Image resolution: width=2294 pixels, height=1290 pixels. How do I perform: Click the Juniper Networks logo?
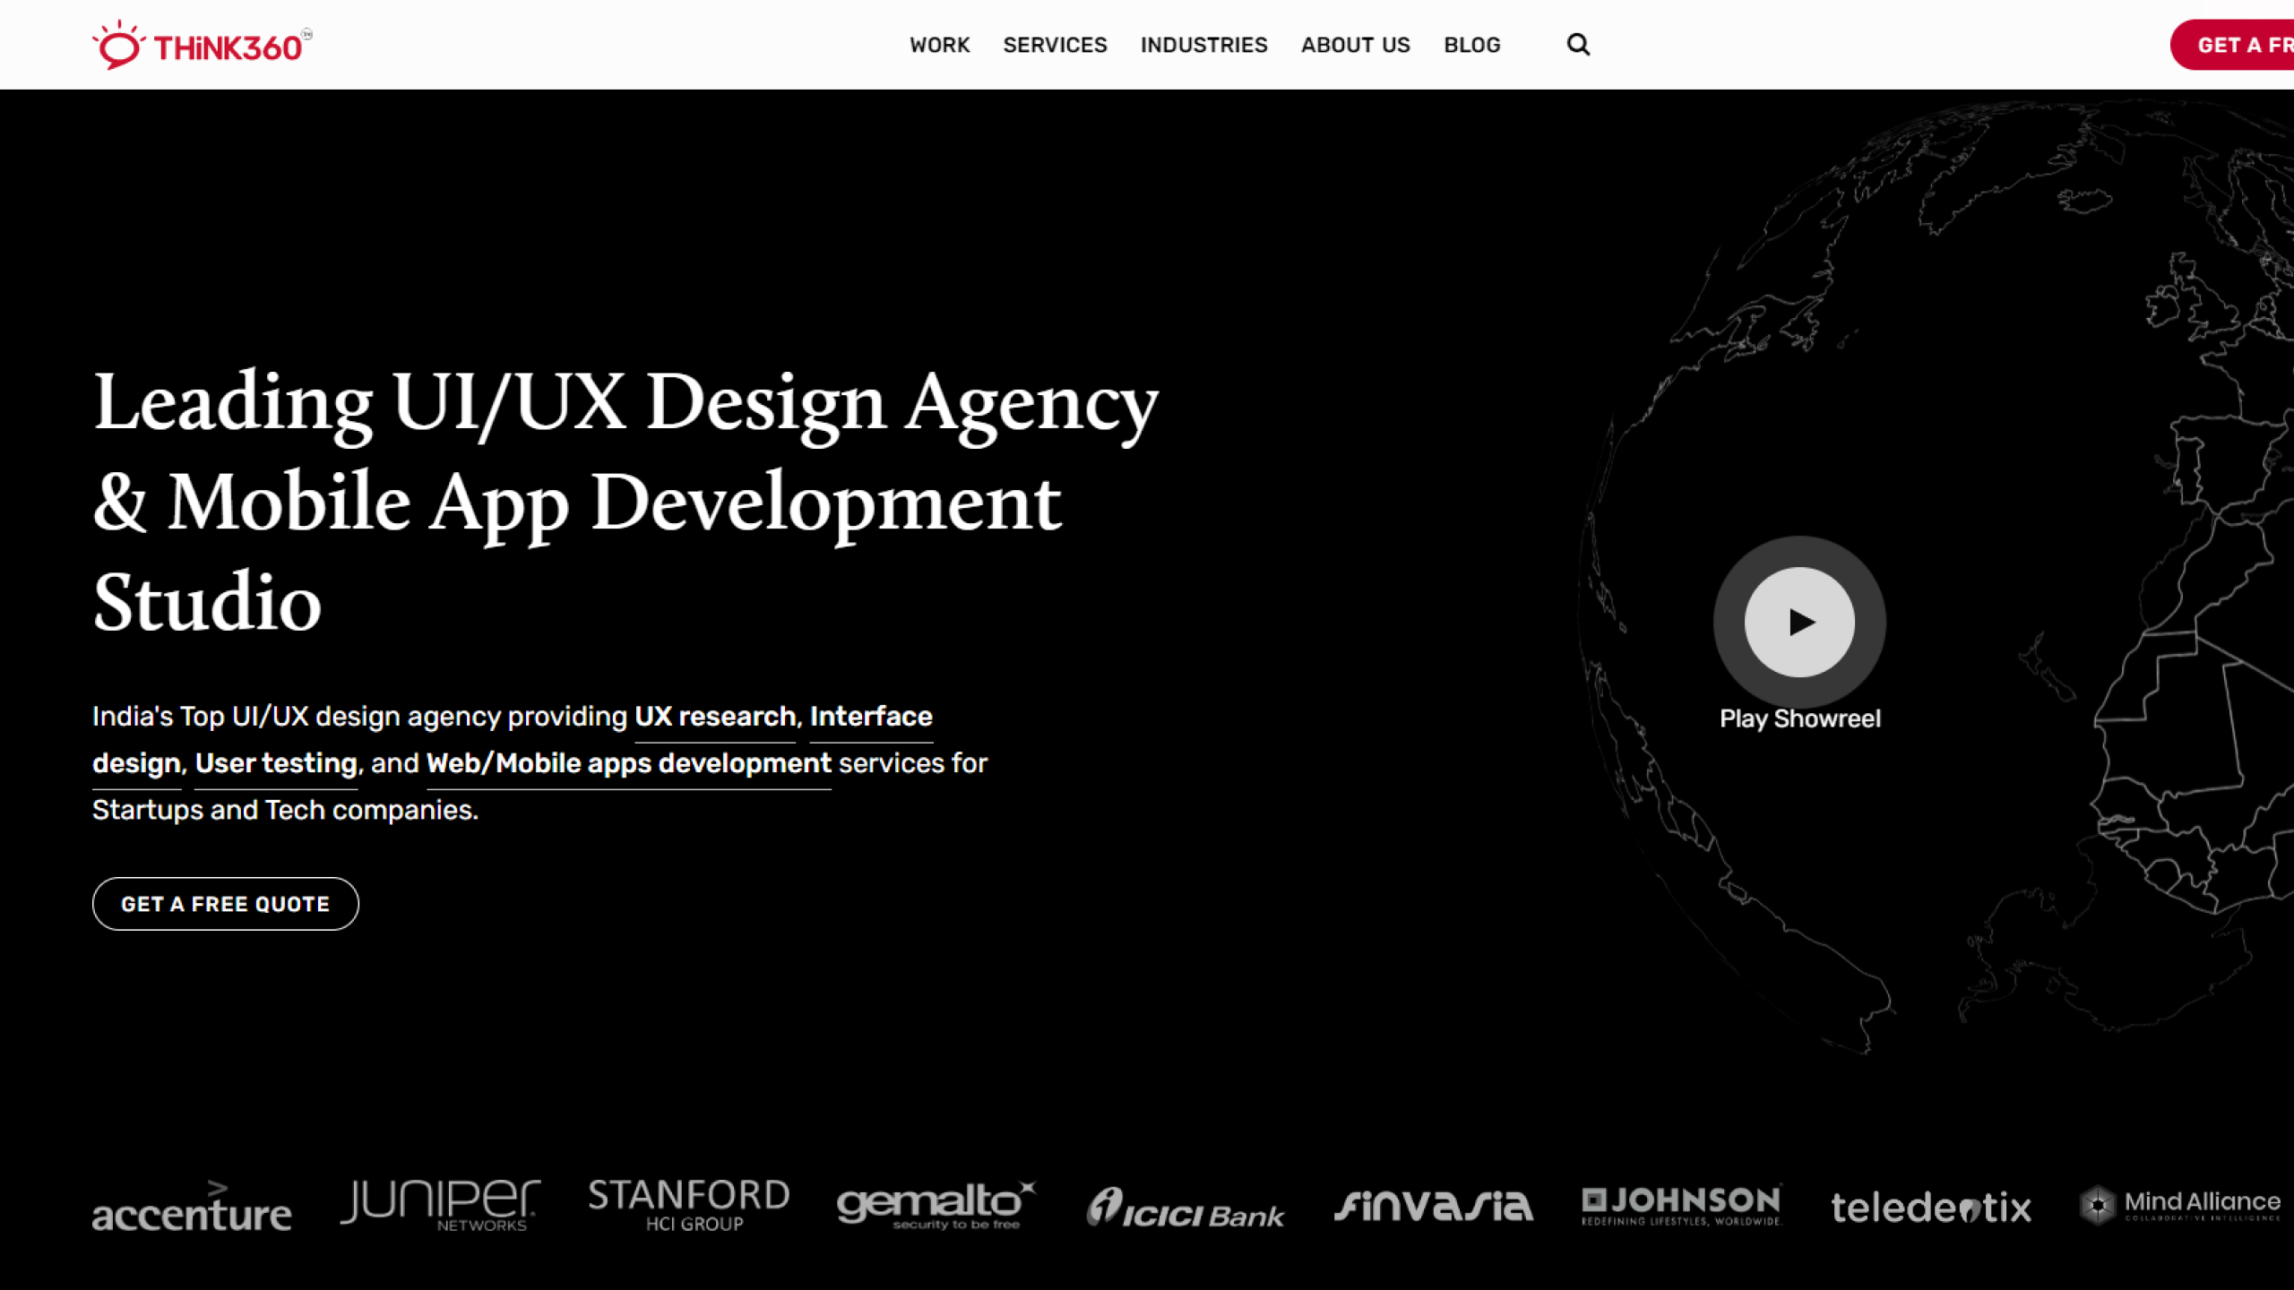coord(440,1205)
